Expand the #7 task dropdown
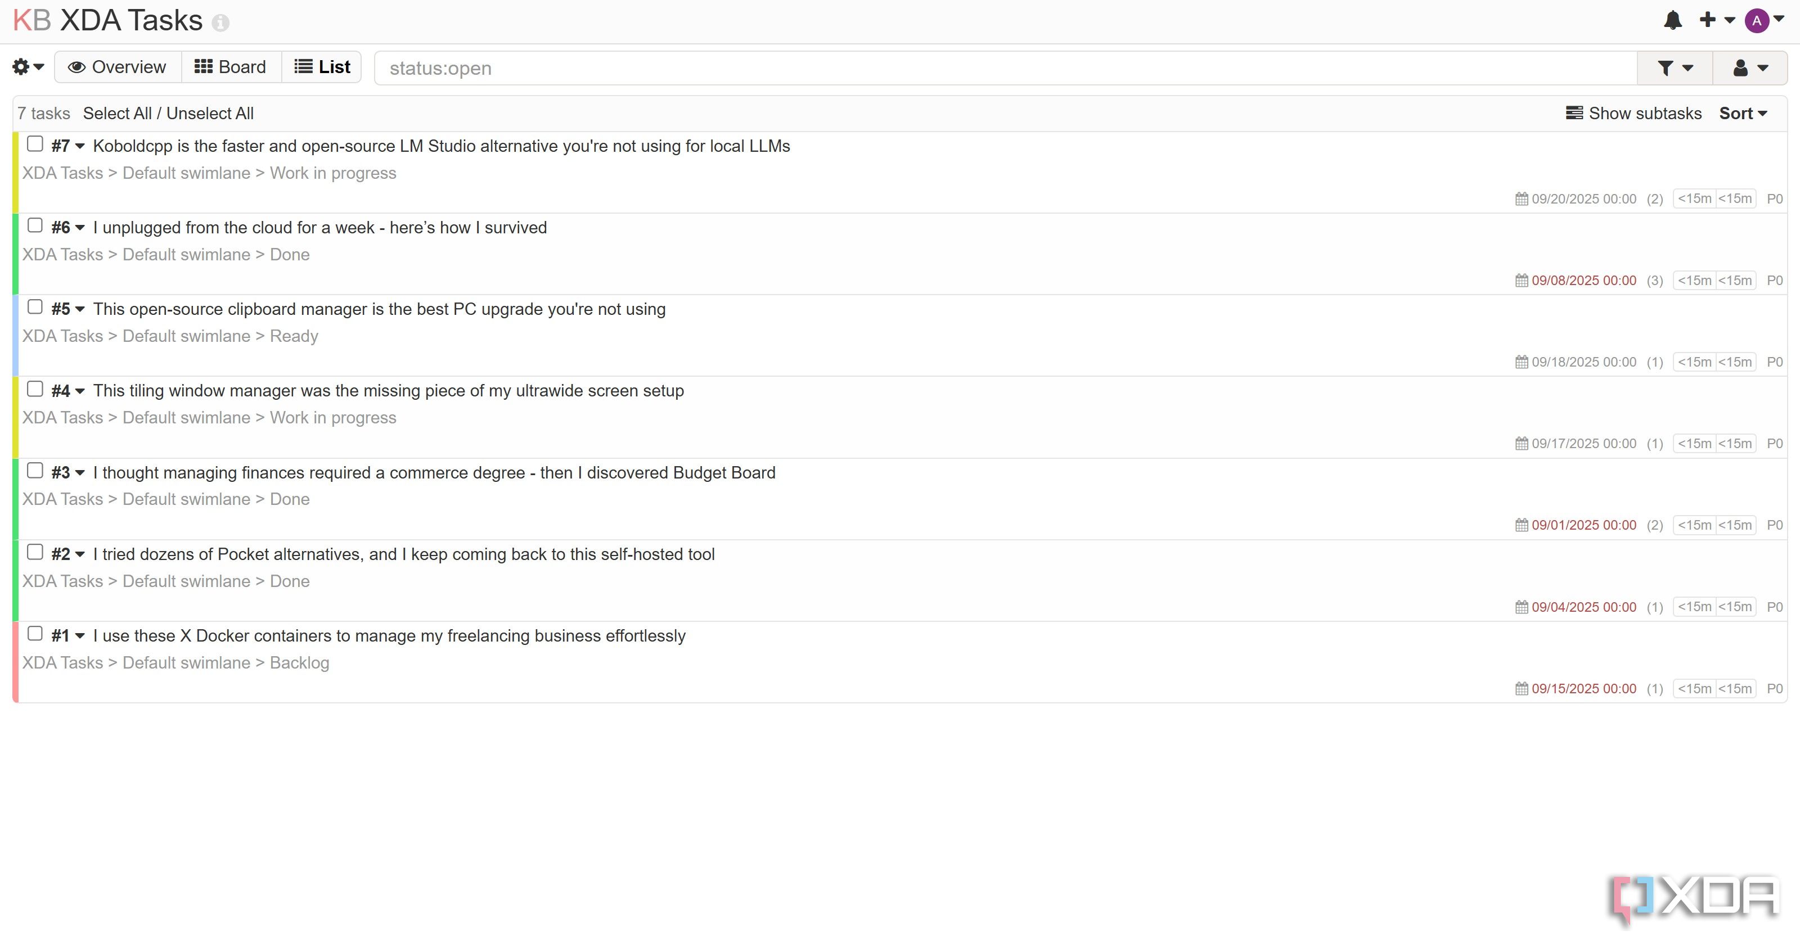1800x948 pixels. (67, 146)
